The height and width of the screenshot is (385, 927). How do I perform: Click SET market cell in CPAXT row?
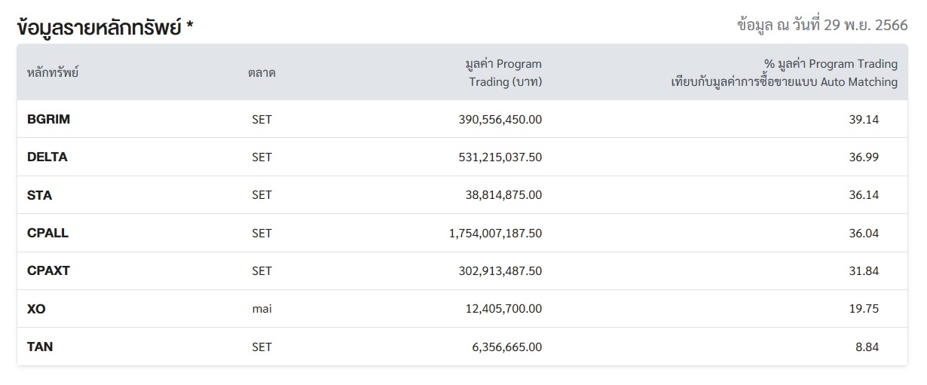pyautogui.click(x=262, y=270)
